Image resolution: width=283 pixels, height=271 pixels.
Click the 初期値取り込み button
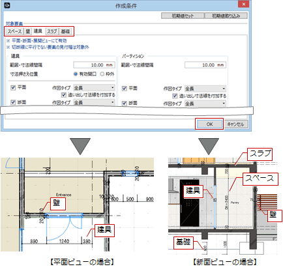click(x=226, y=16)
